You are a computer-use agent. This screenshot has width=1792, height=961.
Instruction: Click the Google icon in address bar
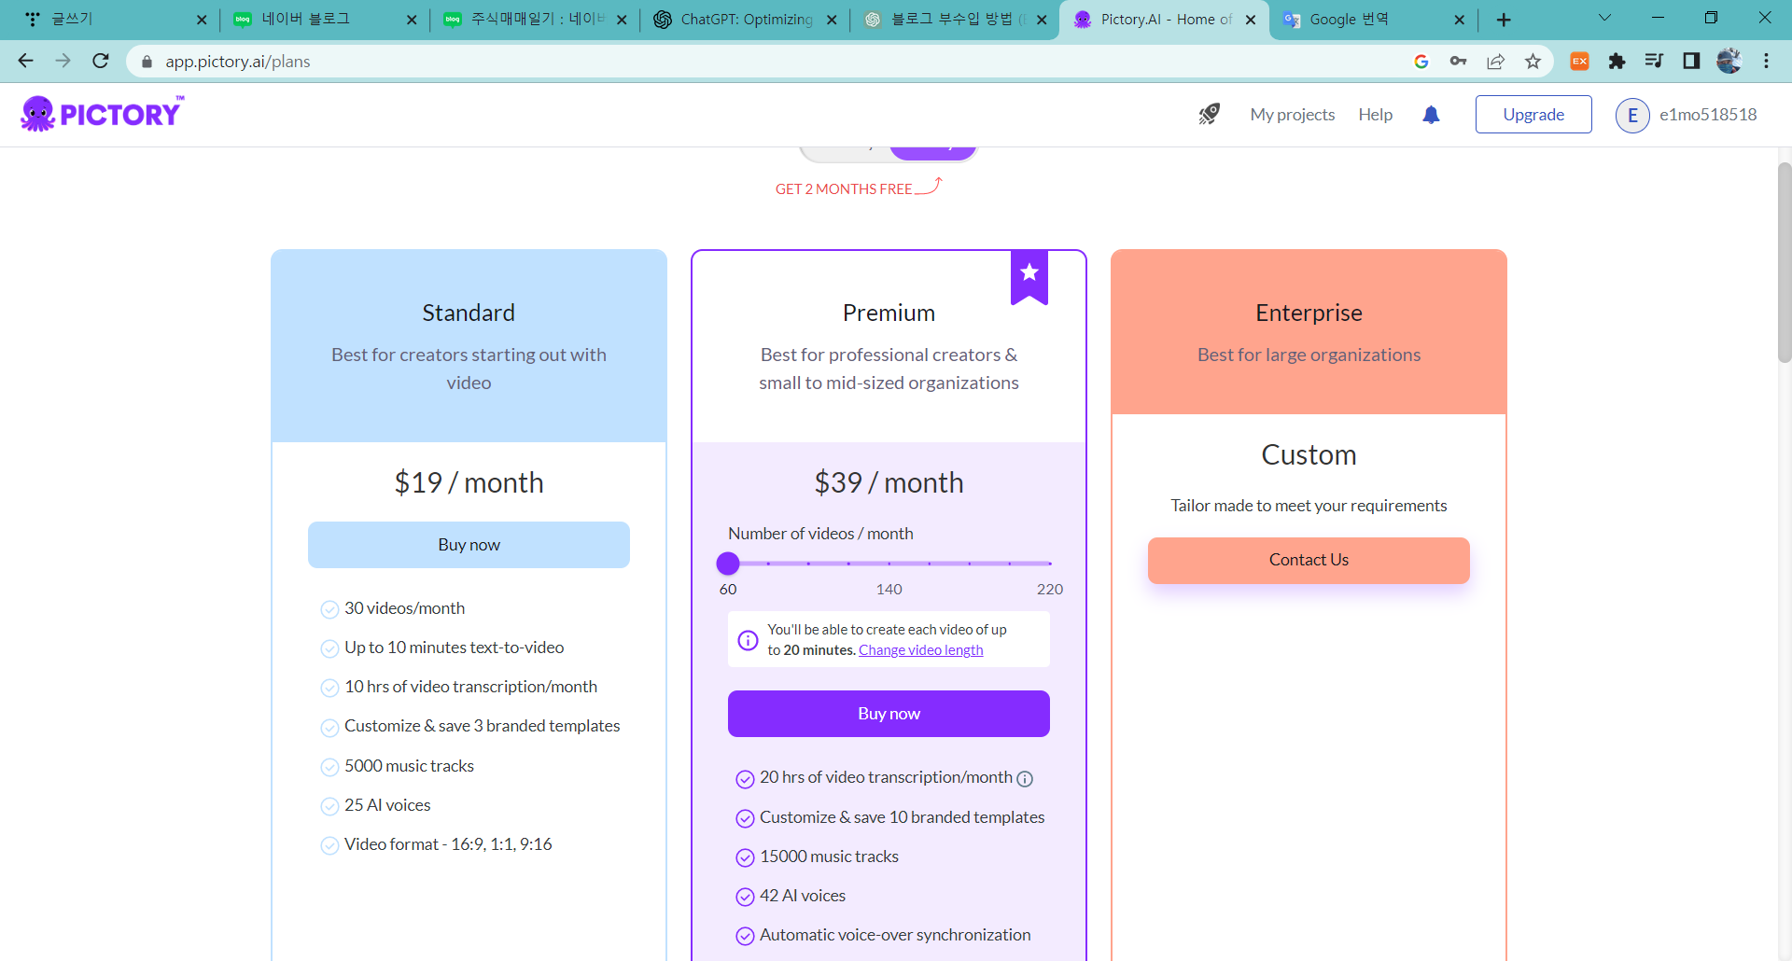[x=1421, y=61]
